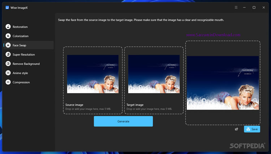Viewport: 271px width, 154px height.
Task: Close the Wise ImageX window
Action: [263, 8]
